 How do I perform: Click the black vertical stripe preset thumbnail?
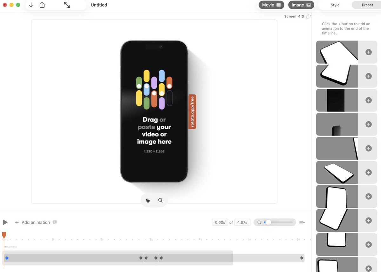[x=337, y=100]
